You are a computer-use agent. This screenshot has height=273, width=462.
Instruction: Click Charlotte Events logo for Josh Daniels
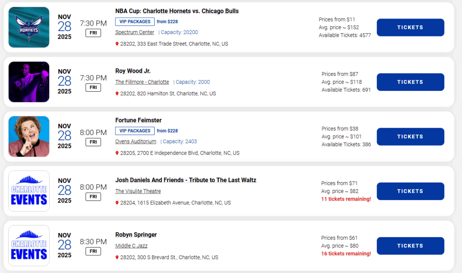[29, 191]
